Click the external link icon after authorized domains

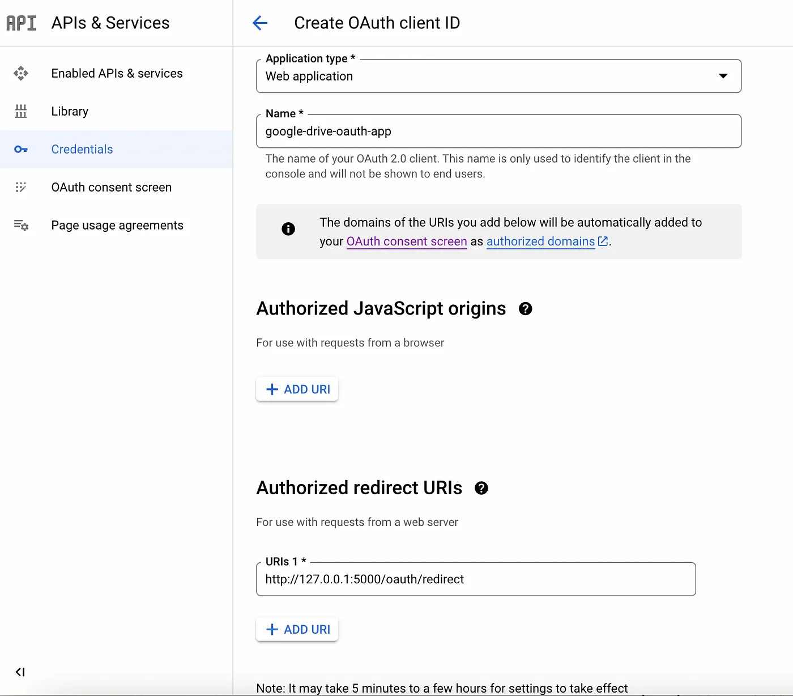603,241
